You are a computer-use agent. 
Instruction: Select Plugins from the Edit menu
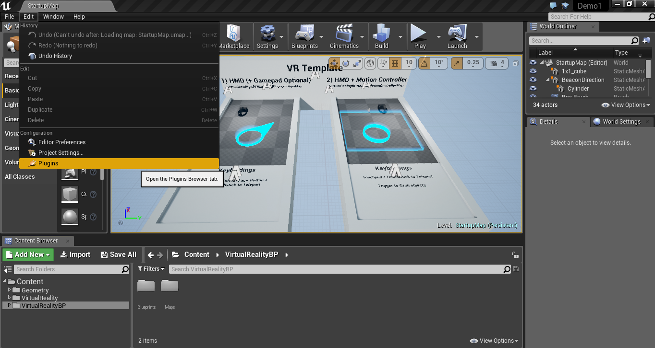[48, 163]
